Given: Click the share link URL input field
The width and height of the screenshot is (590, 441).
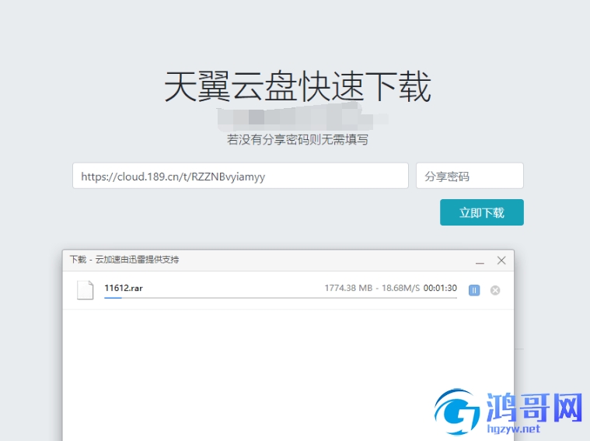Looking at the screenshot, I should (x=240, y=176).
